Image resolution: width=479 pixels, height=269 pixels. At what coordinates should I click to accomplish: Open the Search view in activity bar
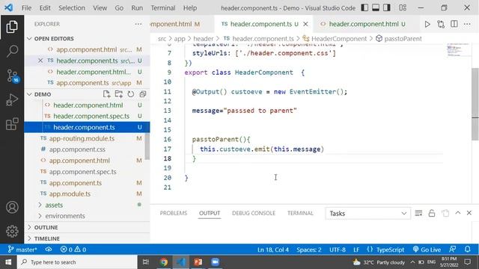[12, 51]
